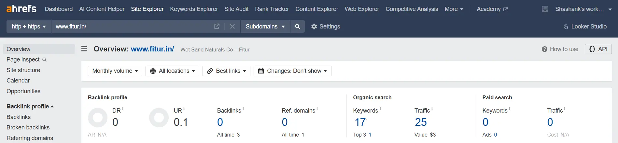Screen dimensions: 618x143
Task: Open Page inspect in sidebar
Action: 27,60
